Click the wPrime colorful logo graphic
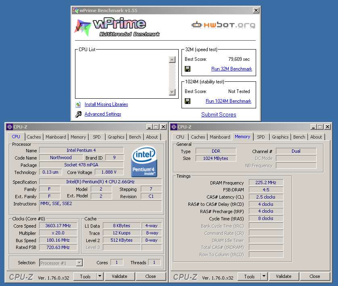The width and height of the screenshot is (338, 286). click(83, 27)
